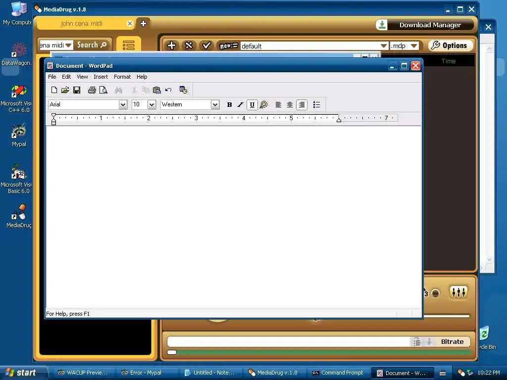The height and width of the screenshot is (380, 507).
Task: Click the Bitrate button in MediaDrug
Action: coord(452,341)
